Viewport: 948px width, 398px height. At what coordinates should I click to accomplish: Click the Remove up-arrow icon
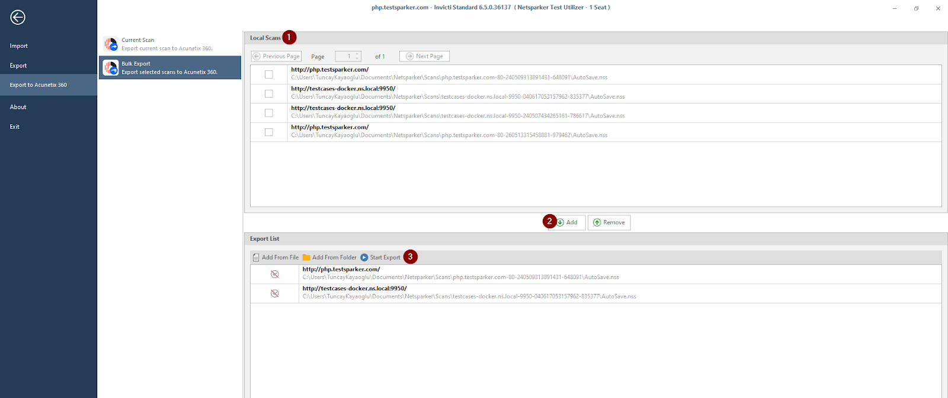pyautogui.click(x=597, y=222)
